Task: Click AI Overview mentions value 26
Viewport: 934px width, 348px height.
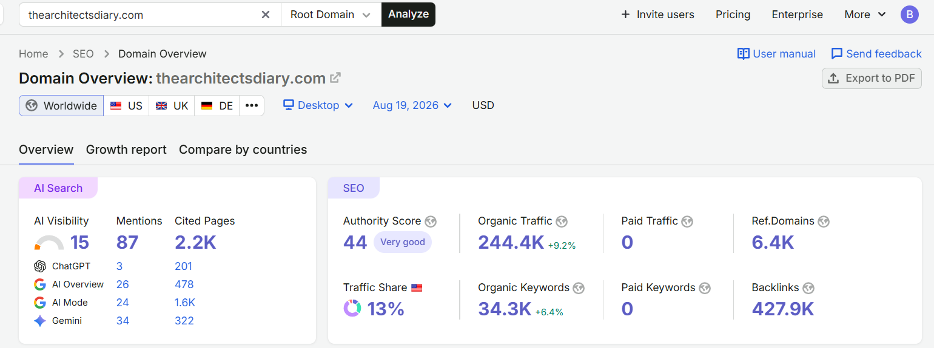Action: (123, 284)
